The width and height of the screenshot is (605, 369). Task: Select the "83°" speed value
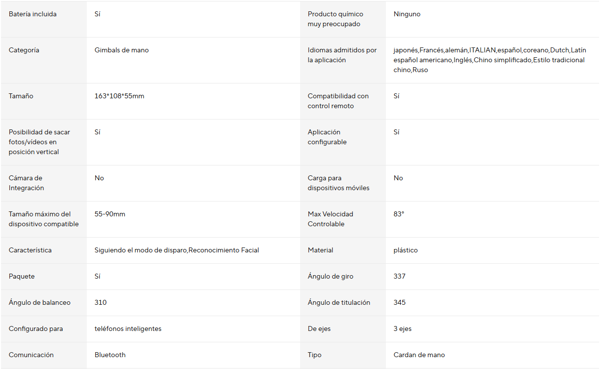pos(399,214)
